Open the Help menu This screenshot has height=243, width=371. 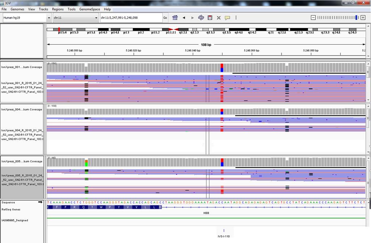[x=107, y=9]
